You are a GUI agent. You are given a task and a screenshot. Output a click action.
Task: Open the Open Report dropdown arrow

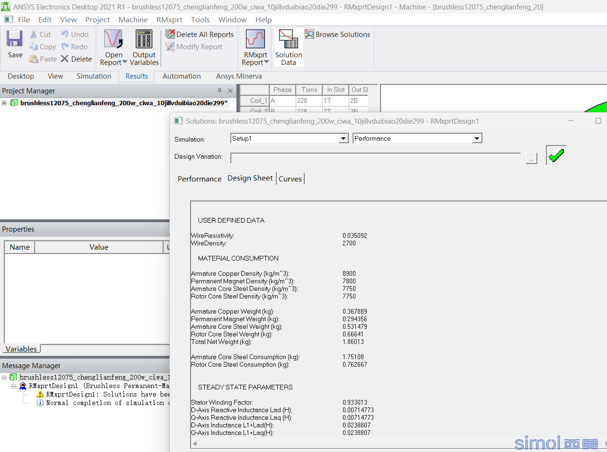[x=125, y=62]
